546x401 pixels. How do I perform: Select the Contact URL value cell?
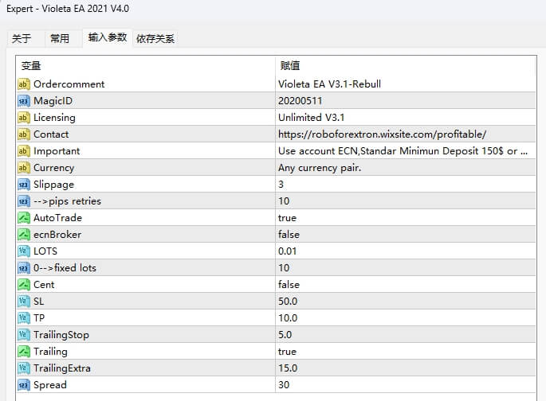coord(382,134)
